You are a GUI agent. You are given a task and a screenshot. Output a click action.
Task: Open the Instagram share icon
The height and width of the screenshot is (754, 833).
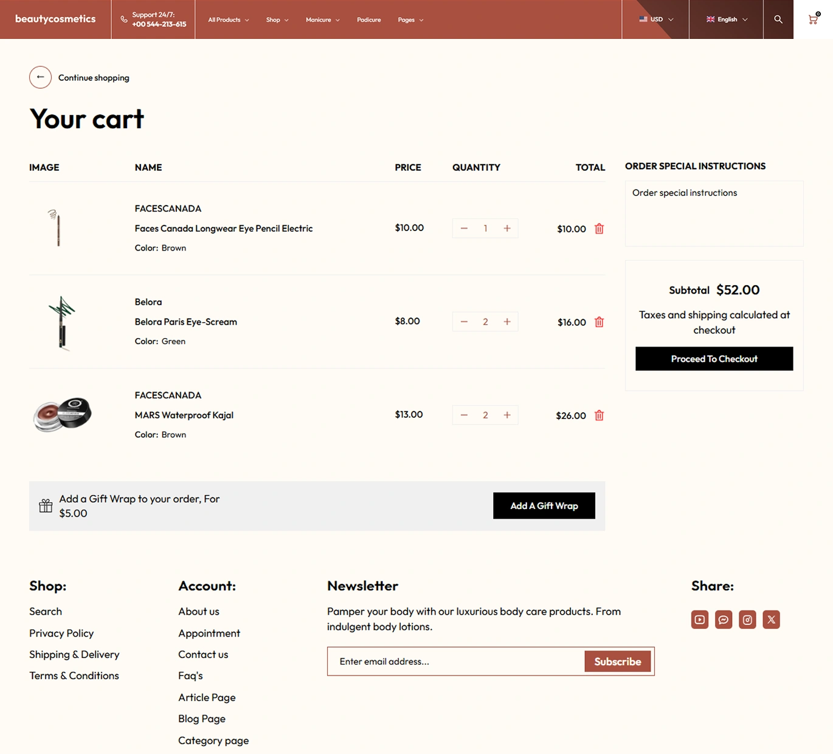(747, 620)
